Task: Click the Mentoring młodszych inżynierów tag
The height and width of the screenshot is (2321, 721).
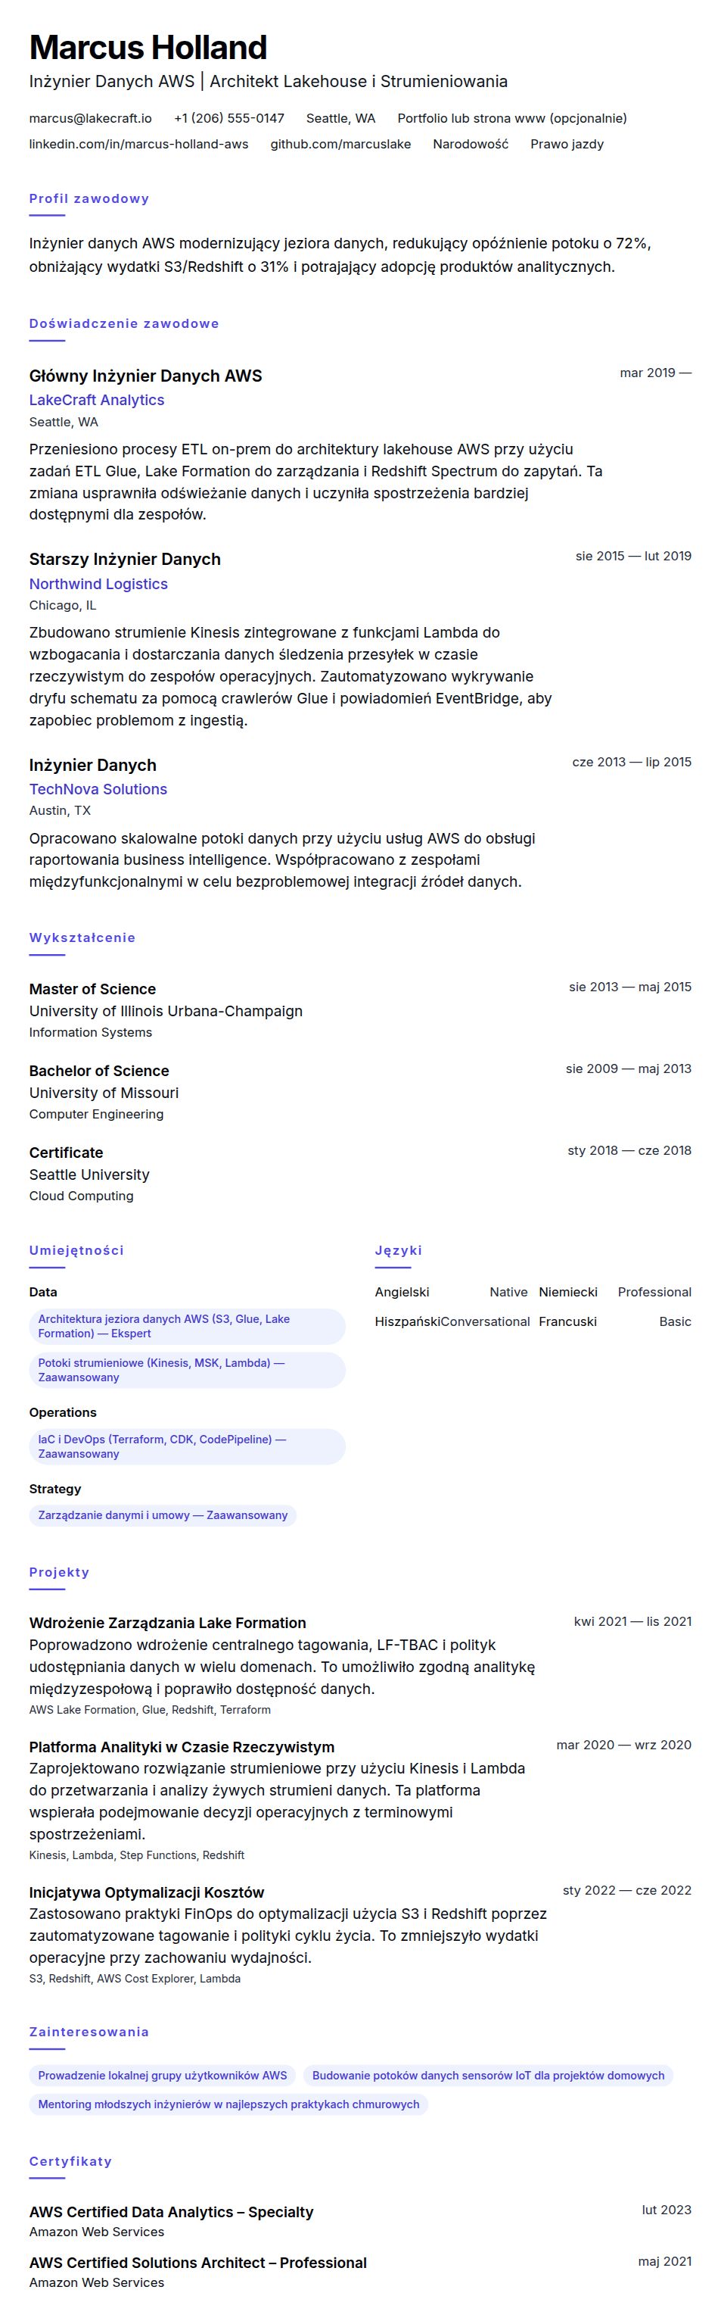Action: (228, 2104)
